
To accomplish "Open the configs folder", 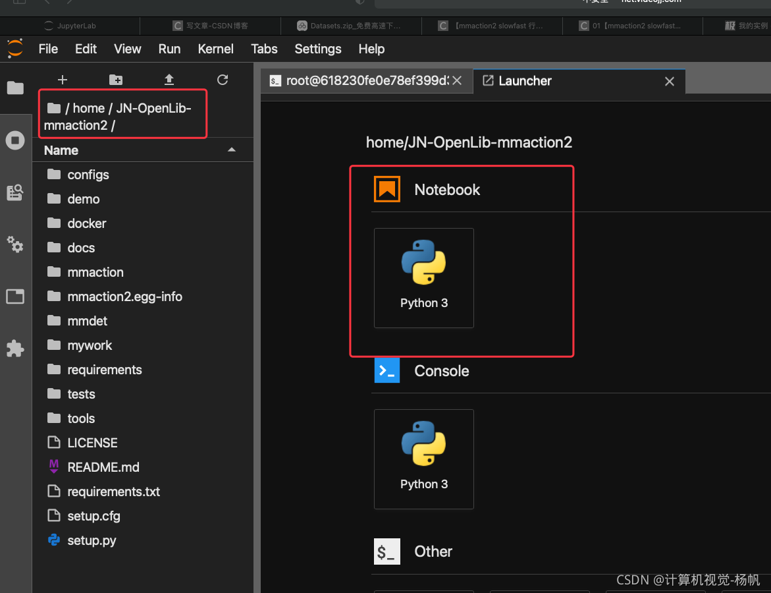I will click(x=143, y=175).
